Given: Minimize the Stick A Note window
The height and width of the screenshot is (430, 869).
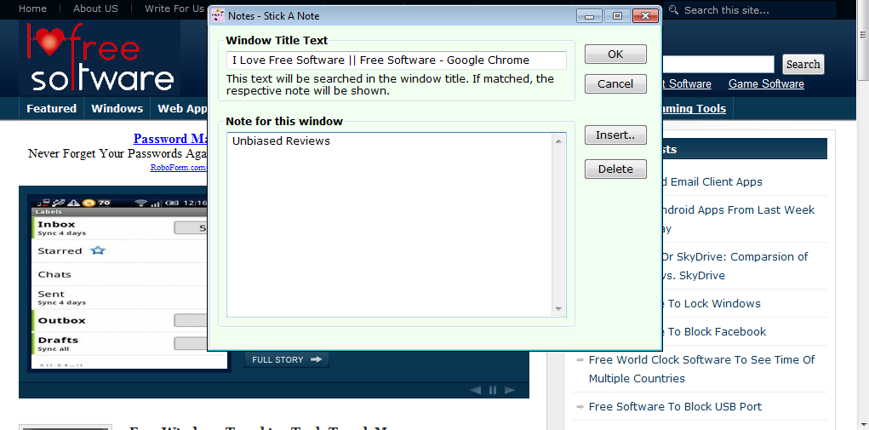Looking at the screenshot, I should click(589, 16).
